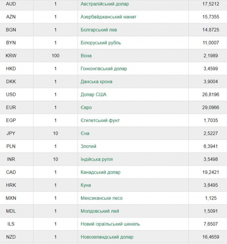The image size is (227, 244).
Task: Click the Єна currency link
Action: 85,133
